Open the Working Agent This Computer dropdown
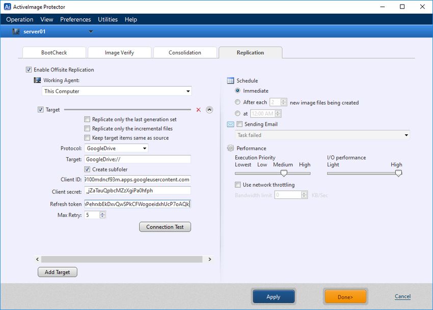This screenshot has width=433, height=310. click(x=188, y=91)
